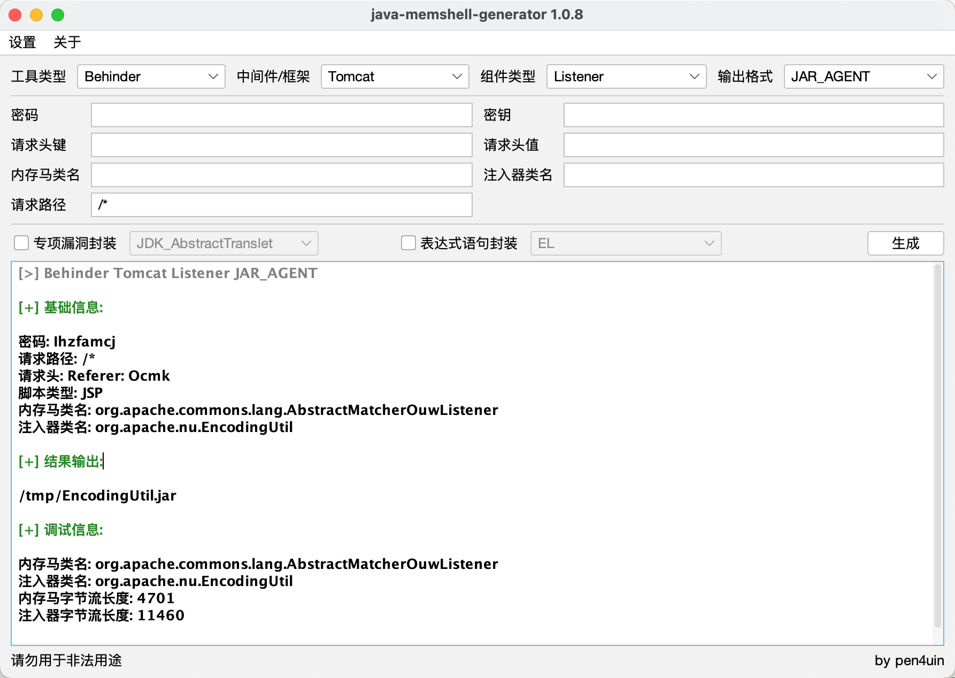Screen dimensions: 955x678
Task: Open the disabled JDK_AbstractTranslet dropdown
Action: click(x=224, y=243)
